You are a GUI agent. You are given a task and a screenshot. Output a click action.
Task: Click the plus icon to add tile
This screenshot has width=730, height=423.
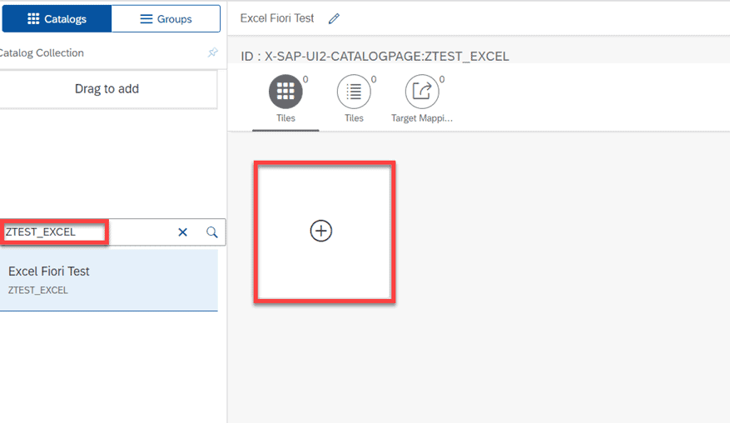(x=321, y=231)
